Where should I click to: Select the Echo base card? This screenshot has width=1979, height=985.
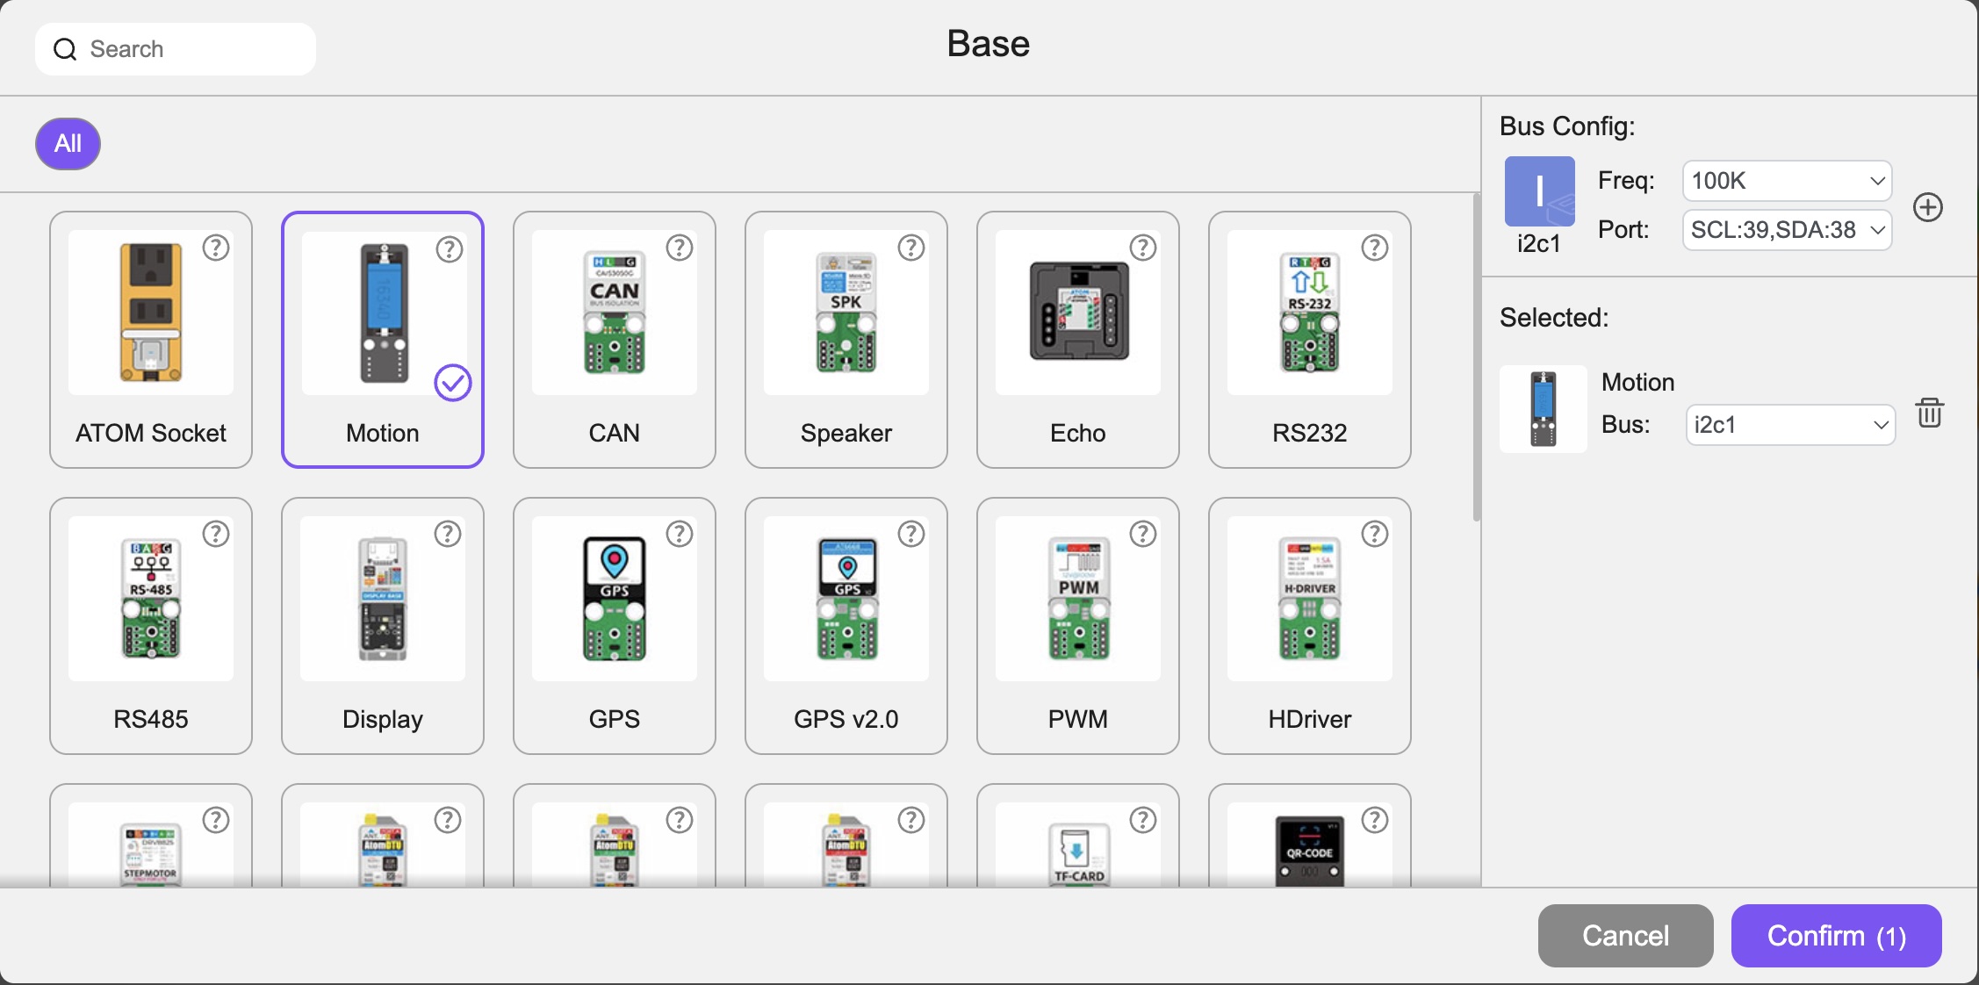(x=1078, y=340)
